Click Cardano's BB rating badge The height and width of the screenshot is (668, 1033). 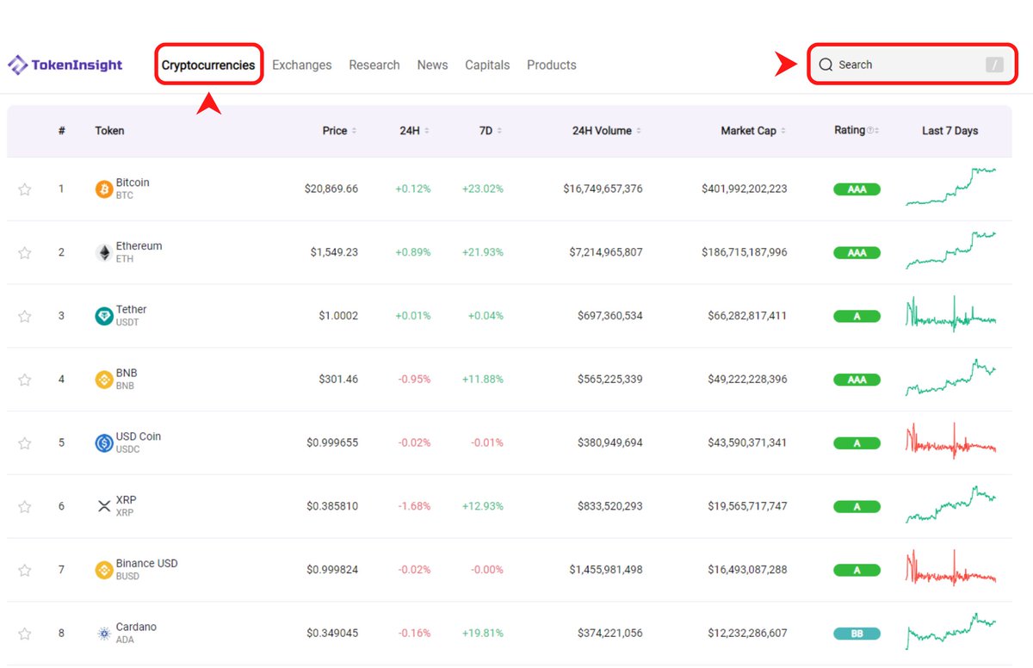(x=857, y=634)
